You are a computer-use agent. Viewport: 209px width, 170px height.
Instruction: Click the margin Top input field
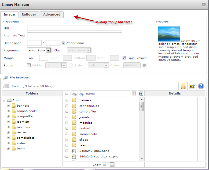coord(43,58)
